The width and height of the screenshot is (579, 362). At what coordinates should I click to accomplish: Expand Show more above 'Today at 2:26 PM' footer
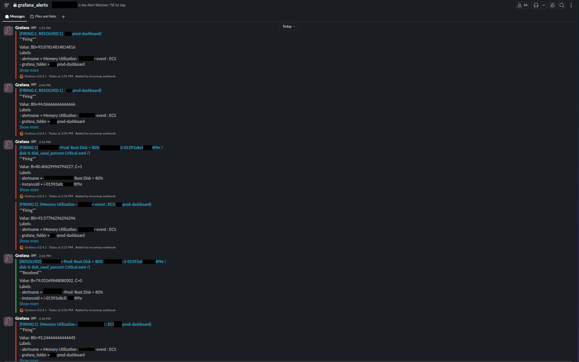pyautogui.click(x=29, y=304)
